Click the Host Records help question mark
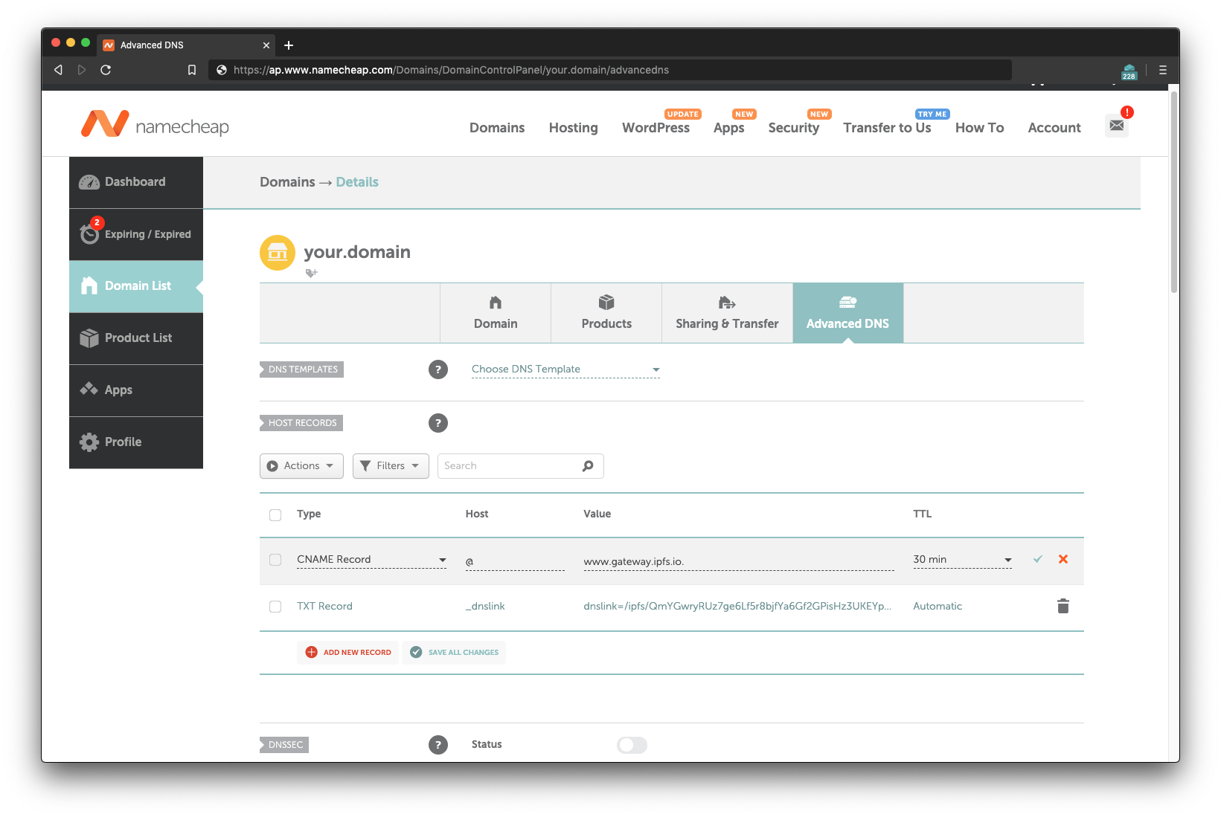This screenshot has width=1221, height=817. (438, 423)
